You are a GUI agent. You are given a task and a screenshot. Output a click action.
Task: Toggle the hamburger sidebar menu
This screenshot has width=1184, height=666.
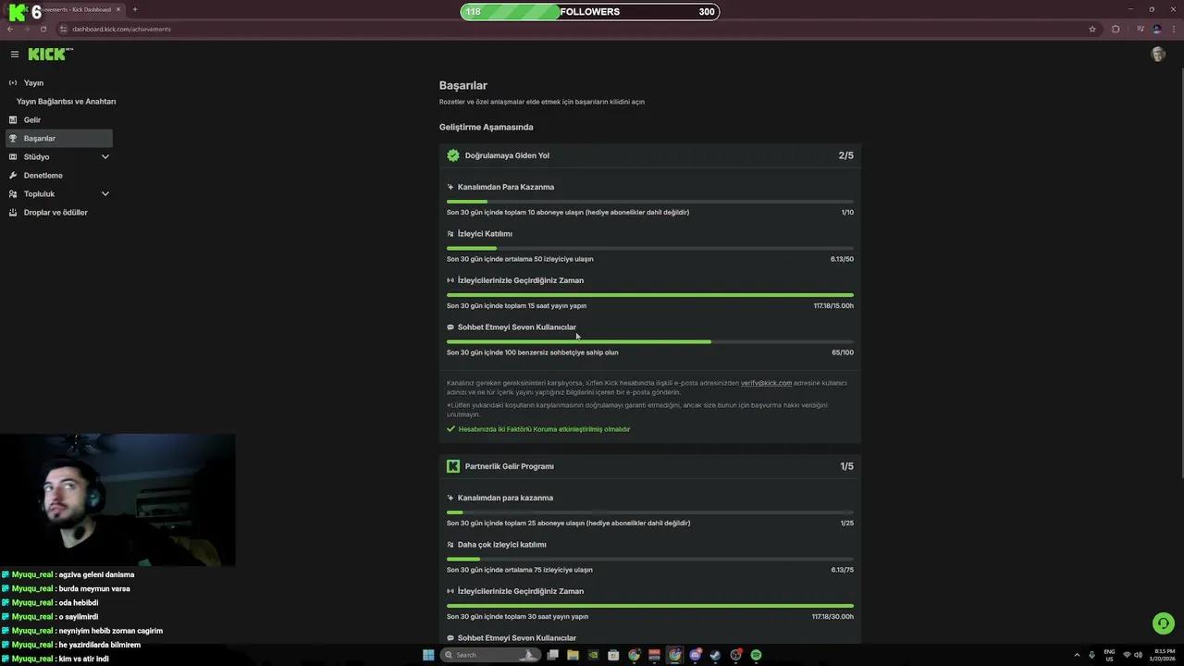pyautogui.click(x=15, y=55)
